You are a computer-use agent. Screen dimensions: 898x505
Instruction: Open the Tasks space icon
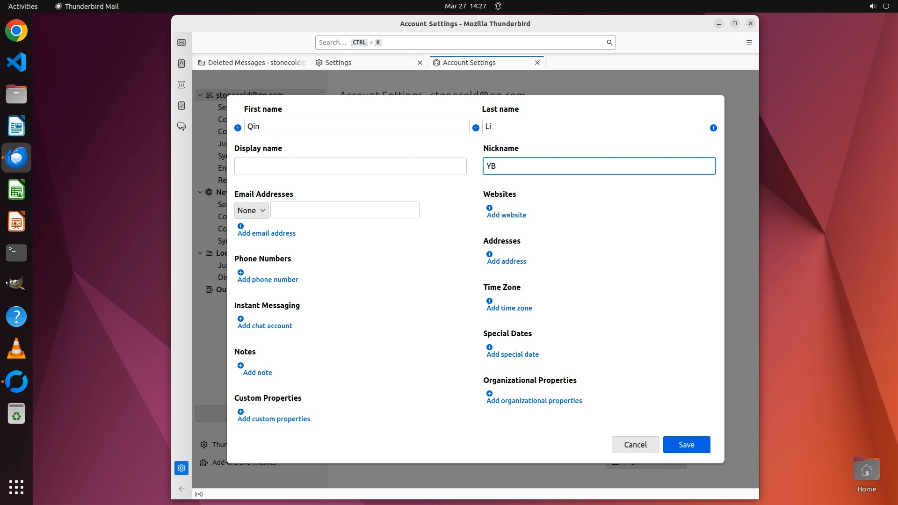tap(181, 106)
